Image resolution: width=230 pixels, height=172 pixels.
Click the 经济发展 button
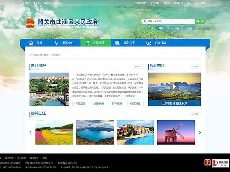tap(135, 104)
